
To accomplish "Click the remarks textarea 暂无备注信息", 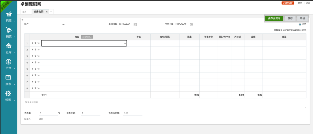I will click(165, 104).
